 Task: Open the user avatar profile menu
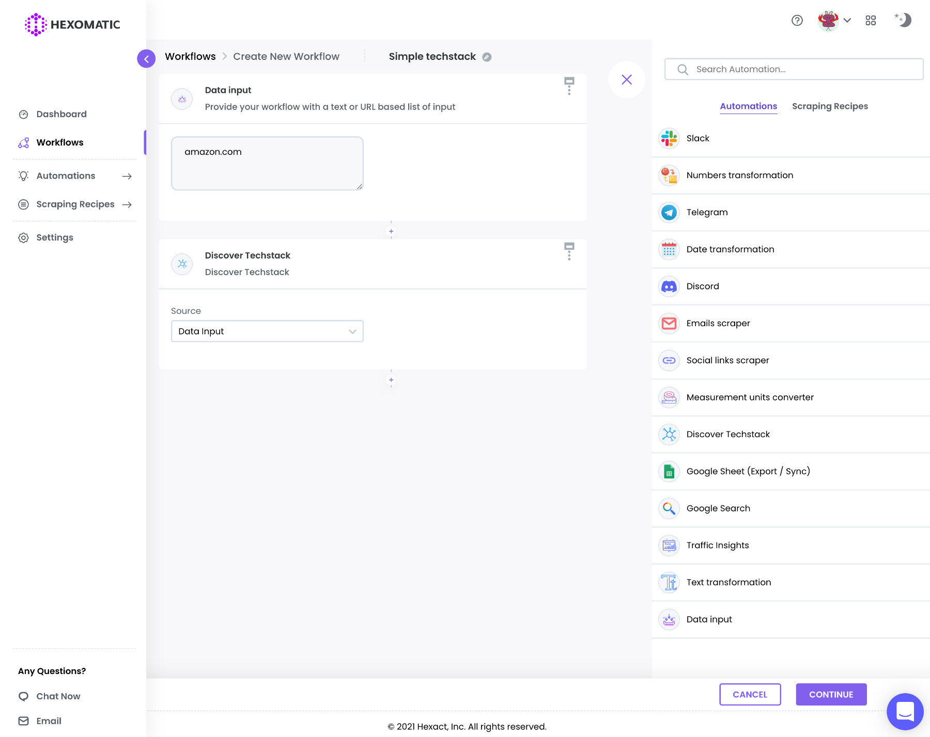(833, 21)
